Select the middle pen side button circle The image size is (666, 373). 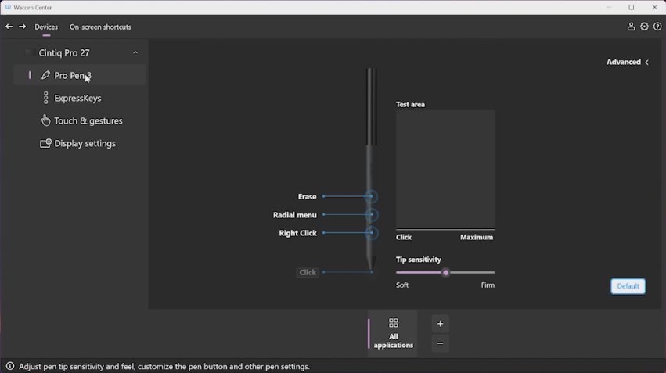tap(372, 215)
